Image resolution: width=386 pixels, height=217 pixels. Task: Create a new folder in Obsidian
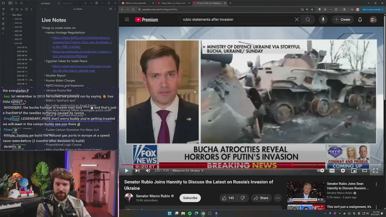[17, 9]
